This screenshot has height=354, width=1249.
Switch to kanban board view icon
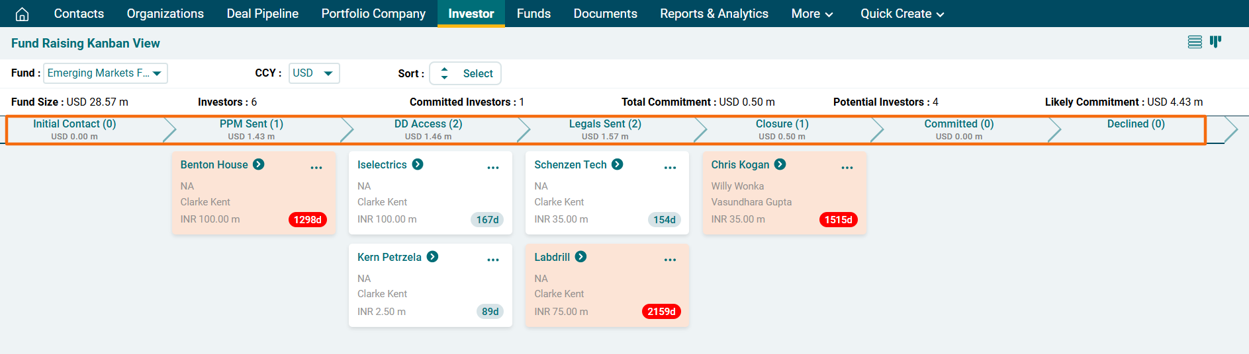pos(1215,42)
